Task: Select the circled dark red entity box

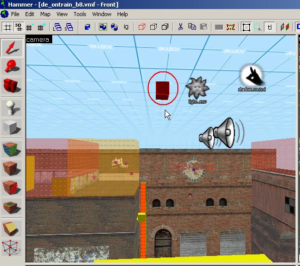Action: point(163,91)
